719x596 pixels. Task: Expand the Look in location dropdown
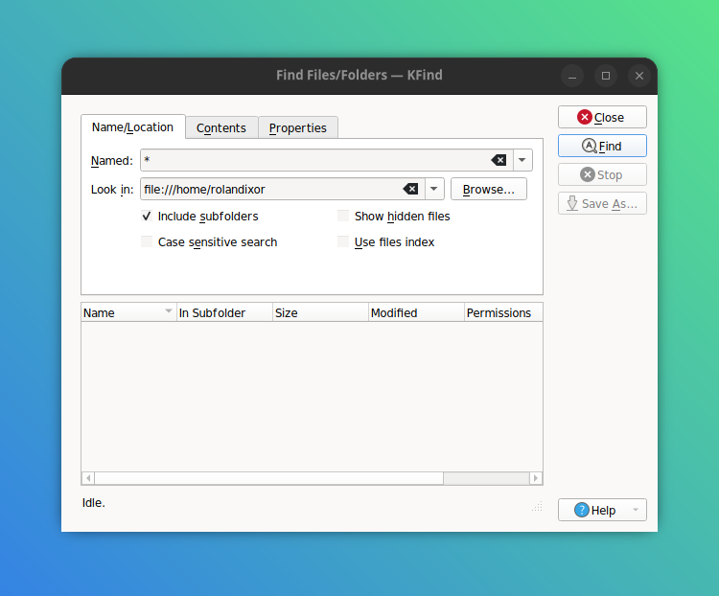coord(434,189)
